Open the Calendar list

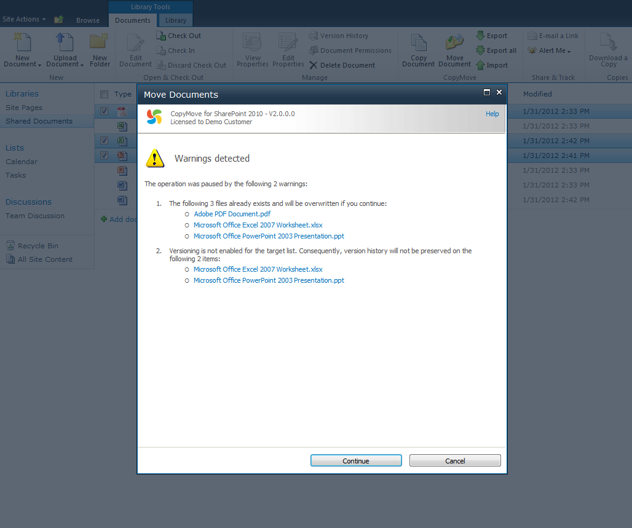[22, 162]
